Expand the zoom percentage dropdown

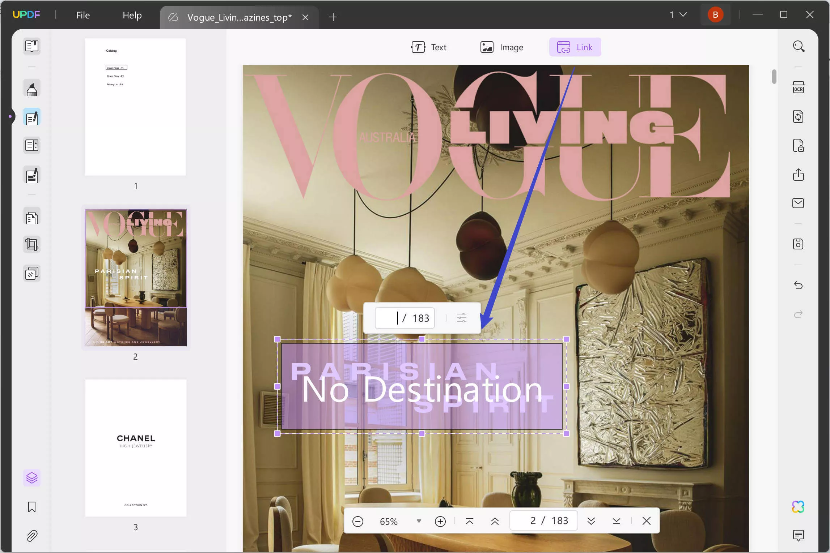point(419,521)
